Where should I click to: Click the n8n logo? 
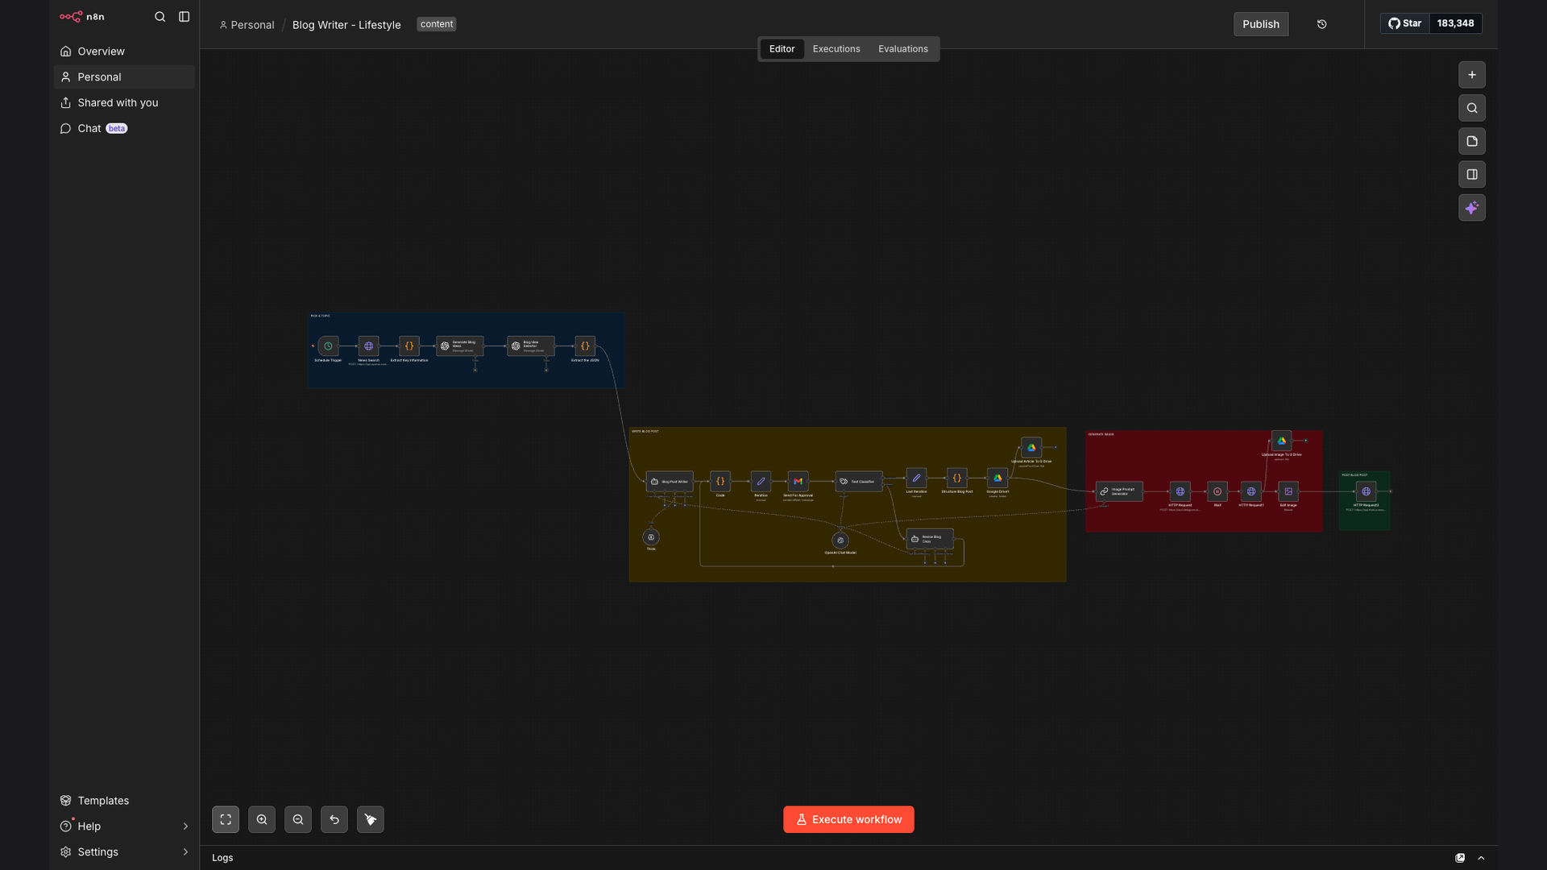click(x=82, y=17)
